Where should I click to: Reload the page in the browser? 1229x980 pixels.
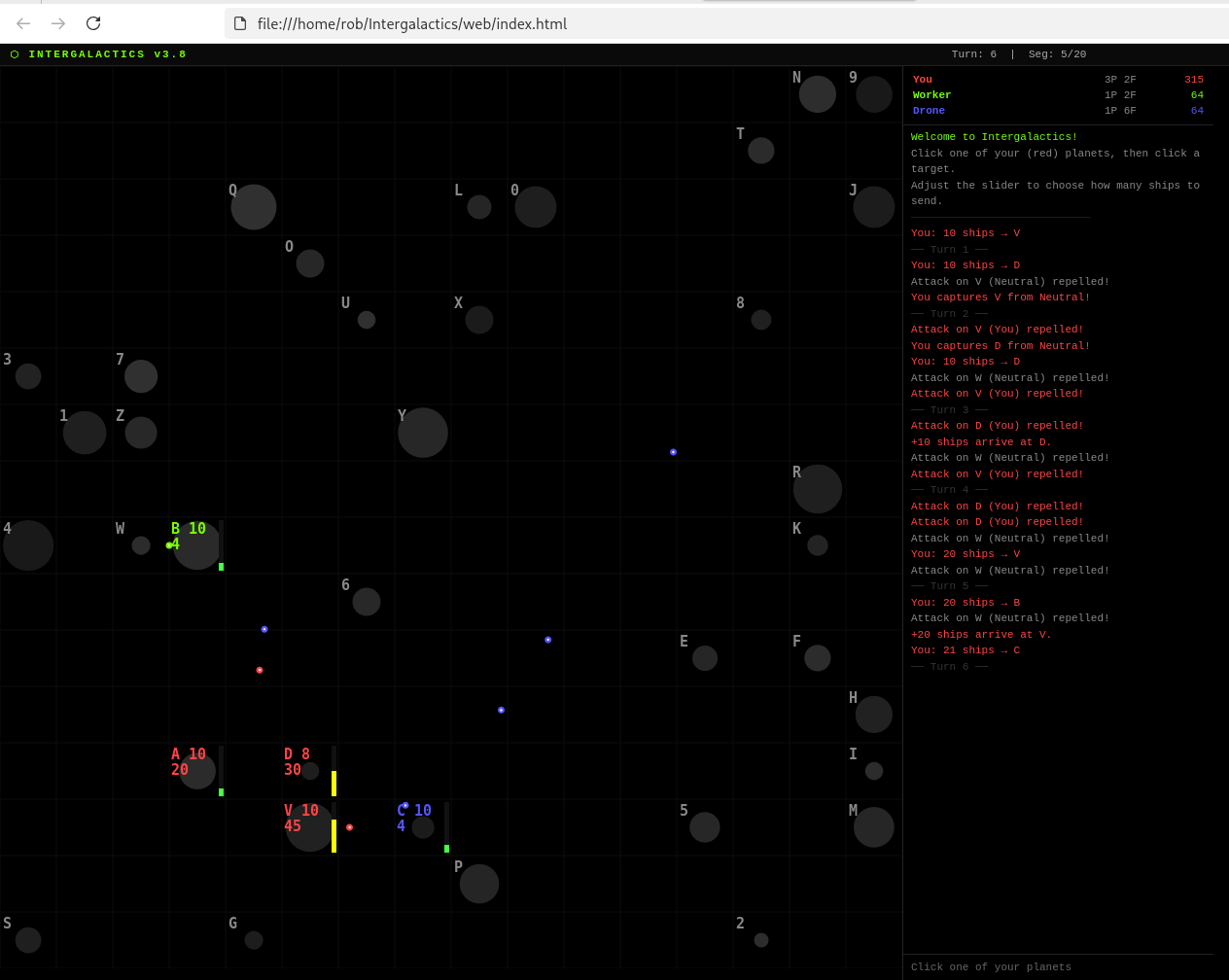point(93,23)
